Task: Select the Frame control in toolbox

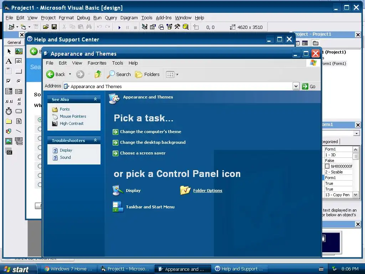Action: pos(9,71)
